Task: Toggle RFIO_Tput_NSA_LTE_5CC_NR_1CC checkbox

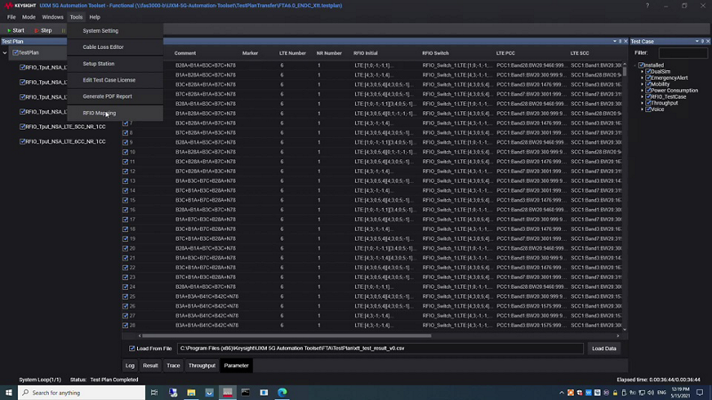Action: [x=22, y=126]
